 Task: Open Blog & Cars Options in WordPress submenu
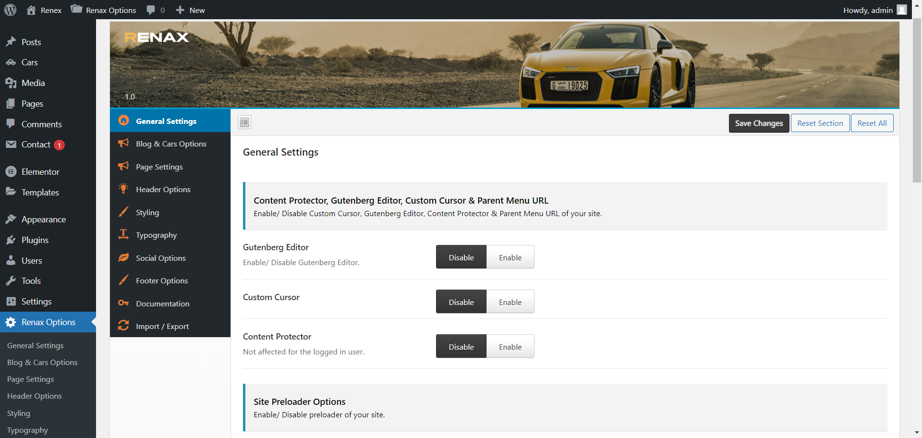[x=42, y=362]
